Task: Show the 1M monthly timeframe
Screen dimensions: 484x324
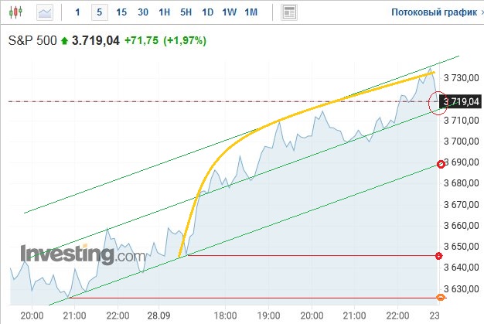Action: 251,12
